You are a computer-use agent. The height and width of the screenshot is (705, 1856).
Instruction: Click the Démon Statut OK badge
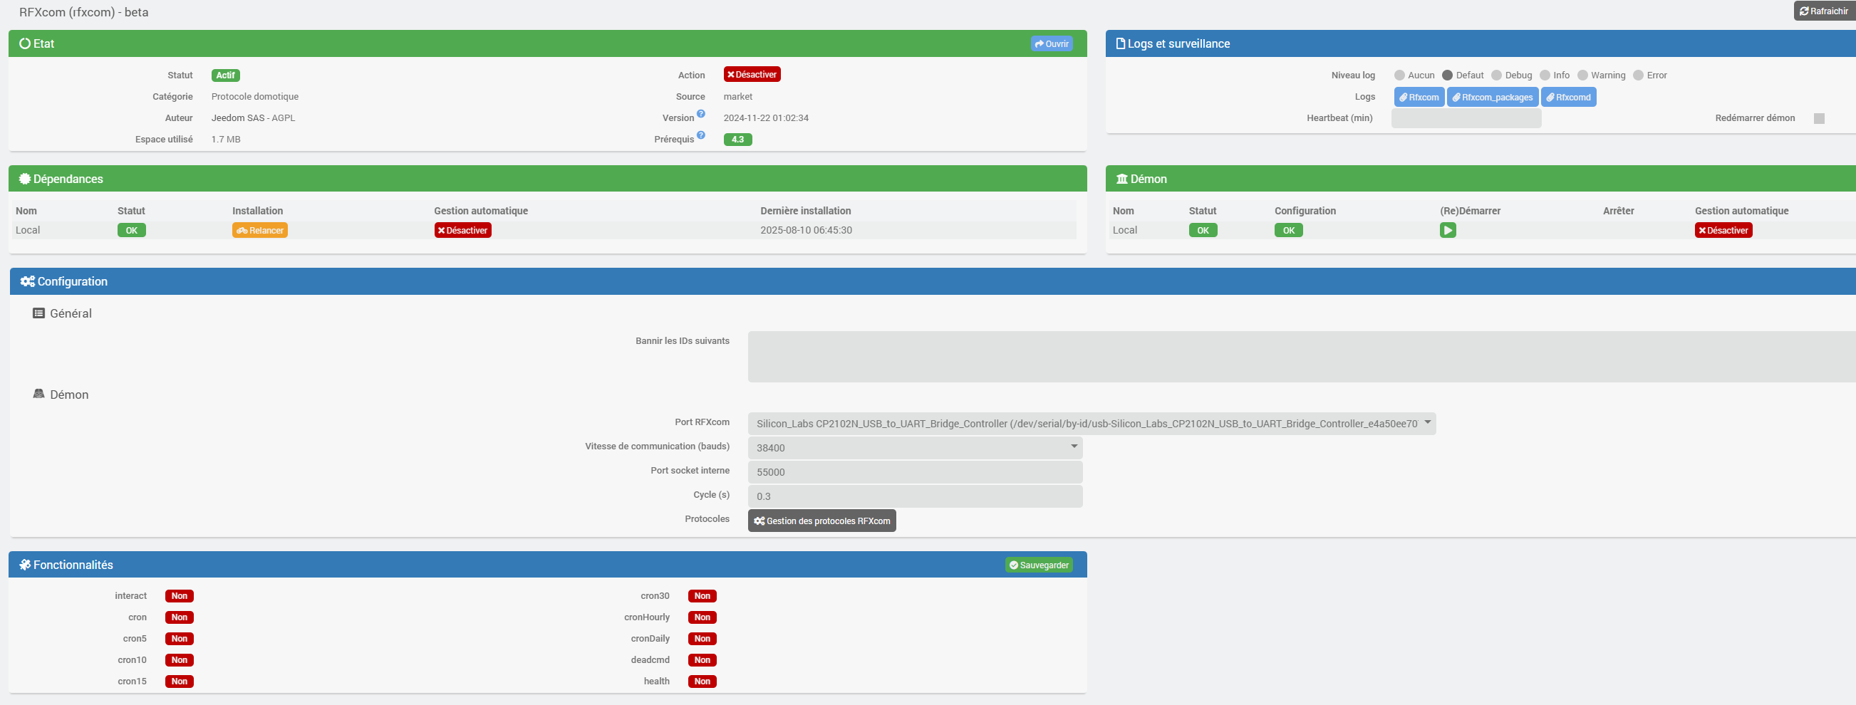click(1203, 231)
